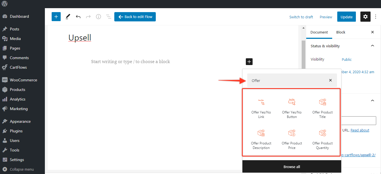
Task: Change the Public visibility setting
Action: tap(347, 59)
